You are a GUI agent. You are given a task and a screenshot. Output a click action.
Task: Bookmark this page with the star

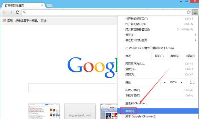[x=189, y=12]
